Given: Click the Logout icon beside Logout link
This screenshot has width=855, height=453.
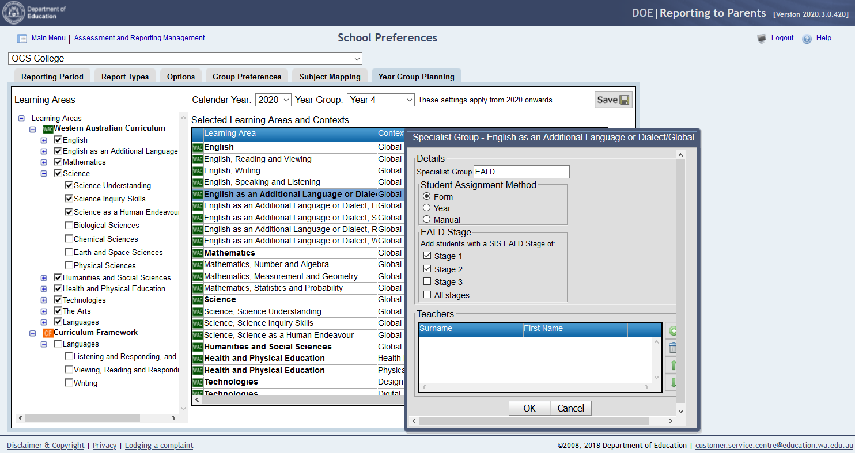Looking at the screenshot, I should click(762, 39).
